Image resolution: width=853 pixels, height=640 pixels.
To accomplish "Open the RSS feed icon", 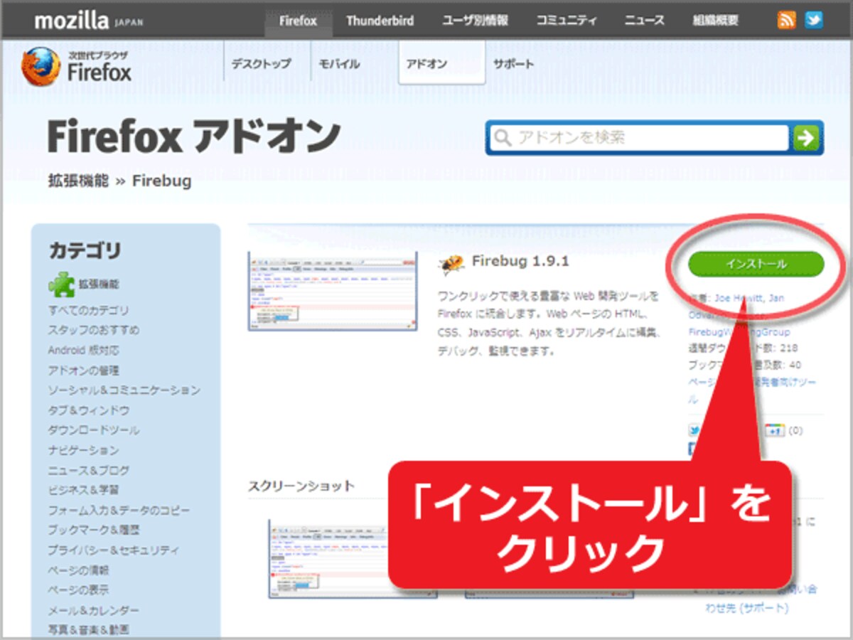I will tap(787, 20).
